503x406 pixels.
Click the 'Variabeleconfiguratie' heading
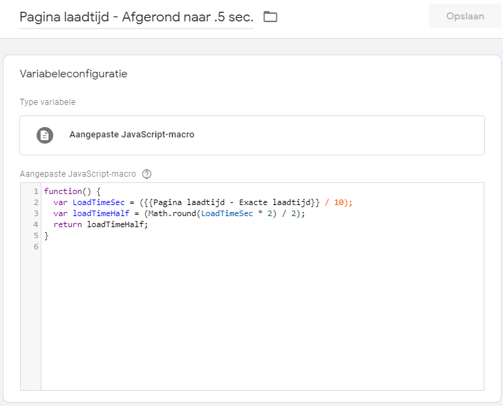[73, 74]
